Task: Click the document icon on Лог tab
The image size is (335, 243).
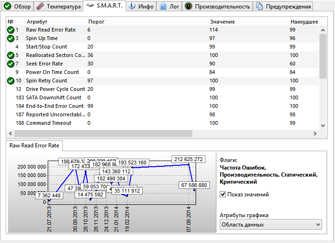Action: [x=163, y=7]
